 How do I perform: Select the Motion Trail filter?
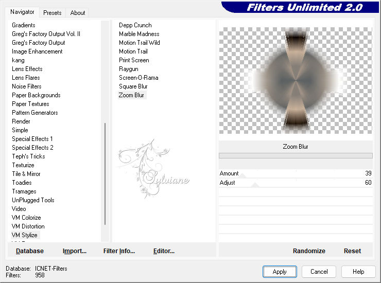click(x=133, y=51)
